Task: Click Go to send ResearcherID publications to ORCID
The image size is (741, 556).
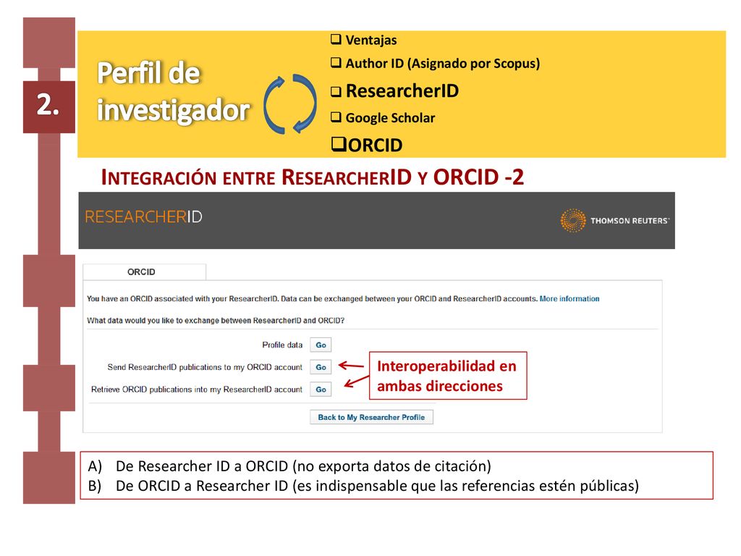Action: pyautogui.click(x=321, y=367)
